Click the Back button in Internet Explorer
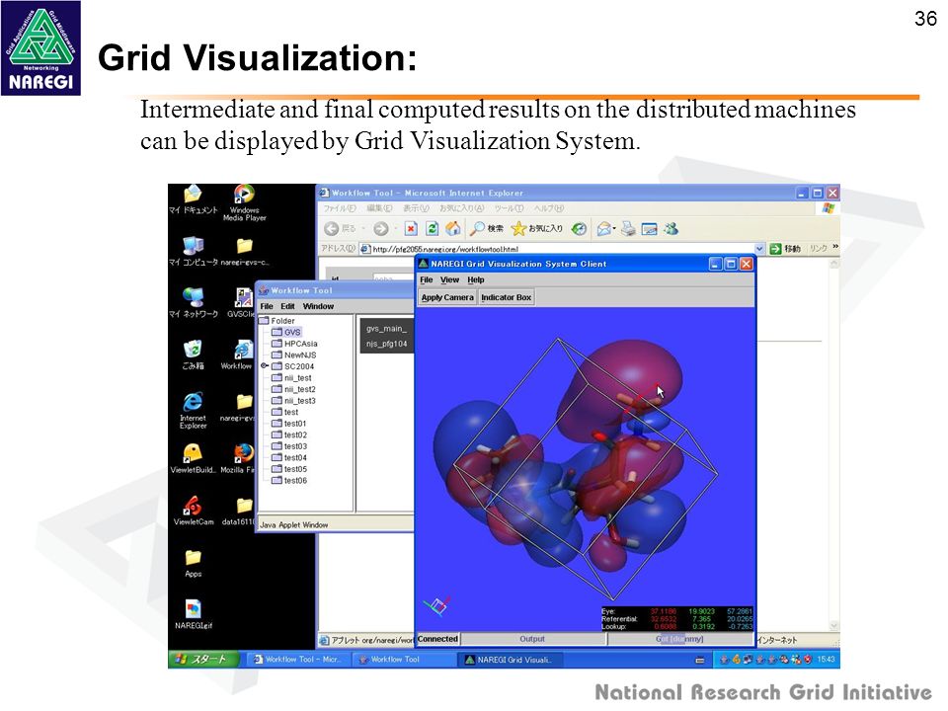The width and height of the screenshot is (948, 711). click(x=341, y=228)
